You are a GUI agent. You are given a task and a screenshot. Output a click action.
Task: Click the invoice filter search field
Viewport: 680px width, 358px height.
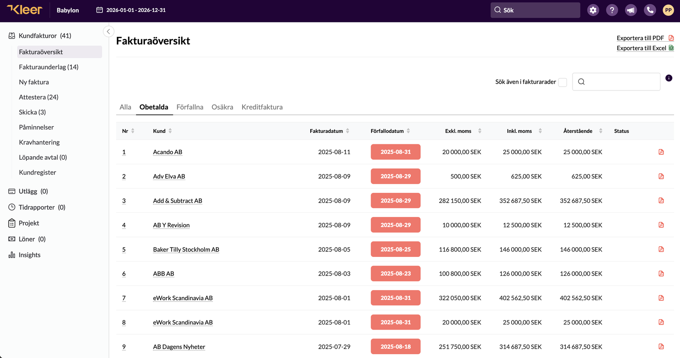(x=616, y=82)
